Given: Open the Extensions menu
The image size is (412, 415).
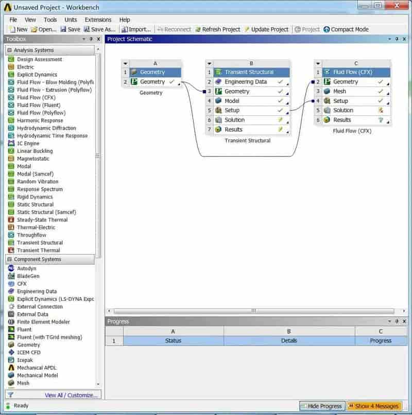Looking at the screenshot, I should [98, 20].
